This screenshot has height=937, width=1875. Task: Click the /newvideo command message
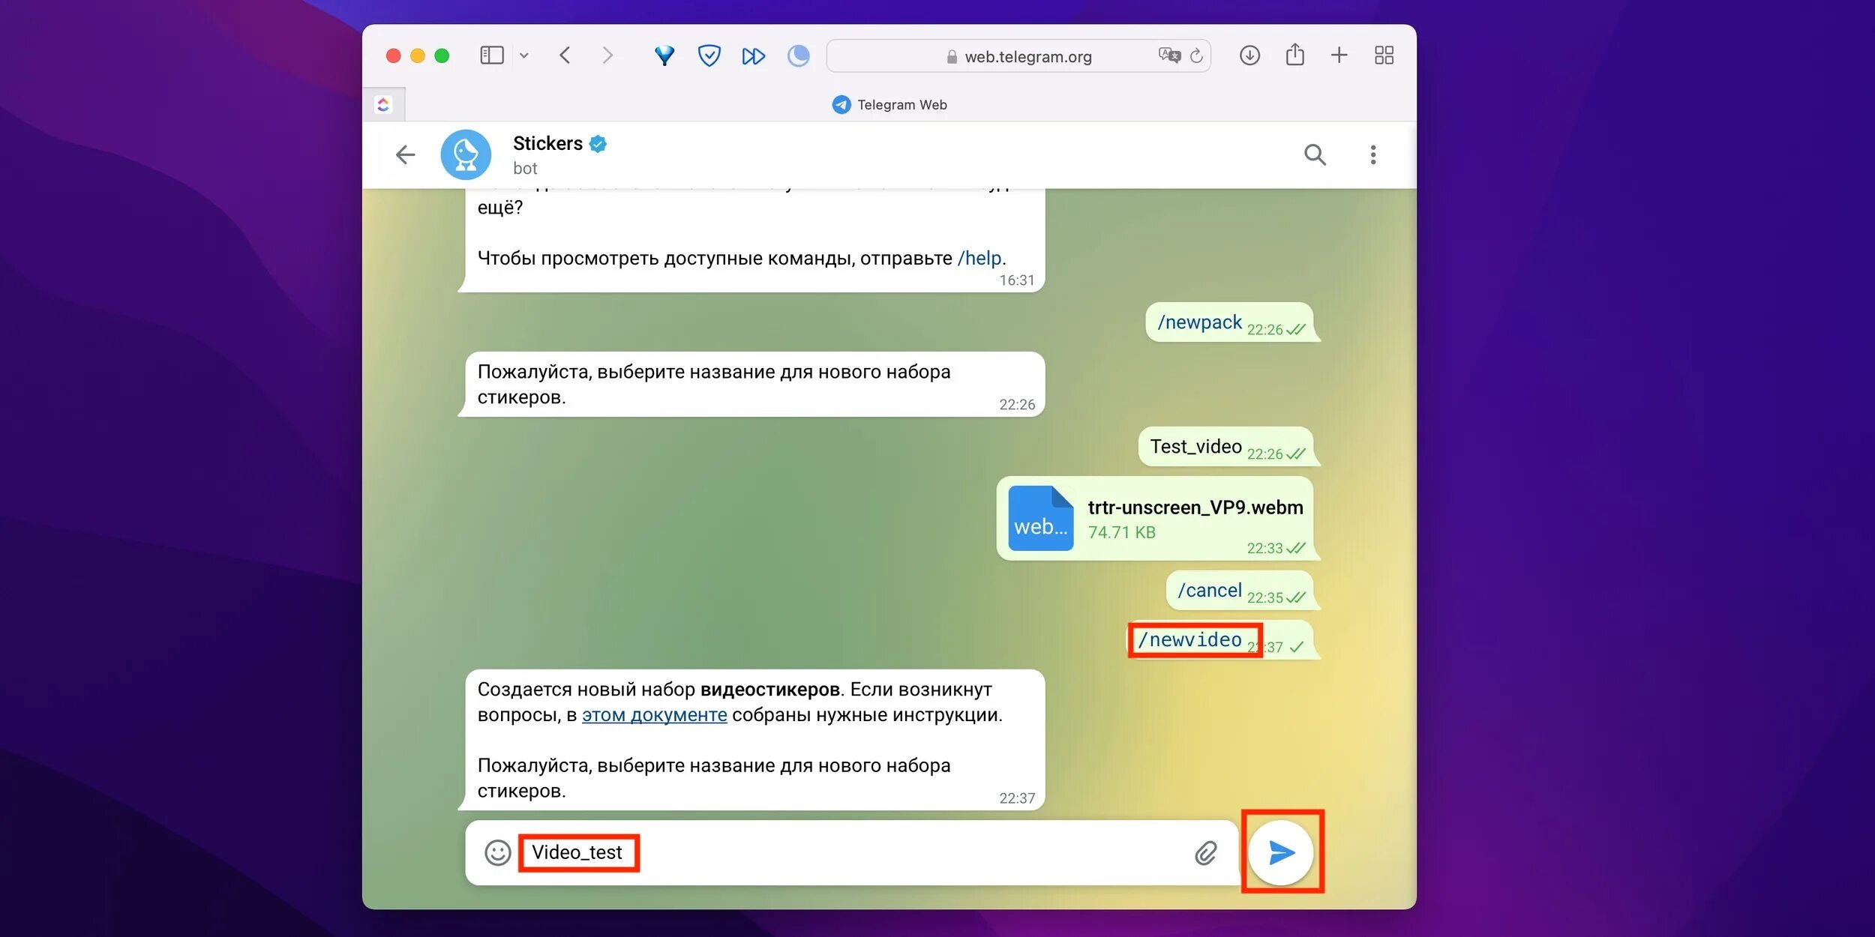pyautogui.click(x=1189, y=639)
